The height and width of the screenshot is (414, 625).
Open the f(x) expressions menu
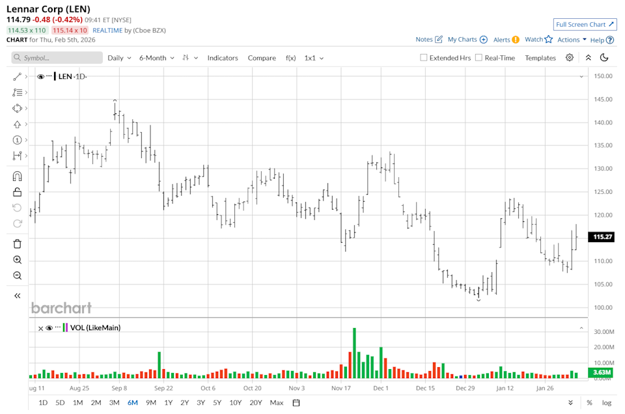coord(290,58)
